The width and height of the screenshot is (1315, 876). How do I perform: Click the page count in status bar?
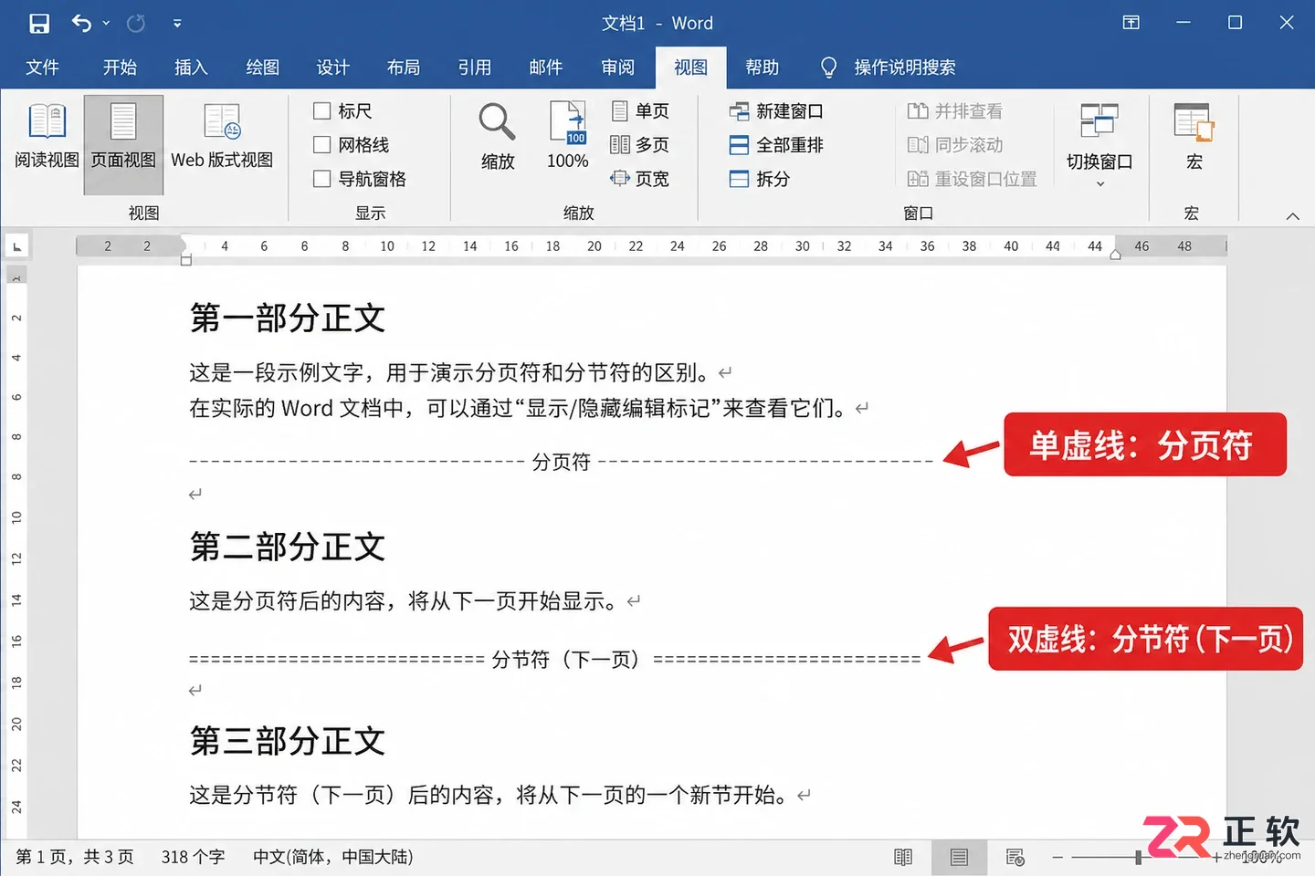[x=75, y=857]
